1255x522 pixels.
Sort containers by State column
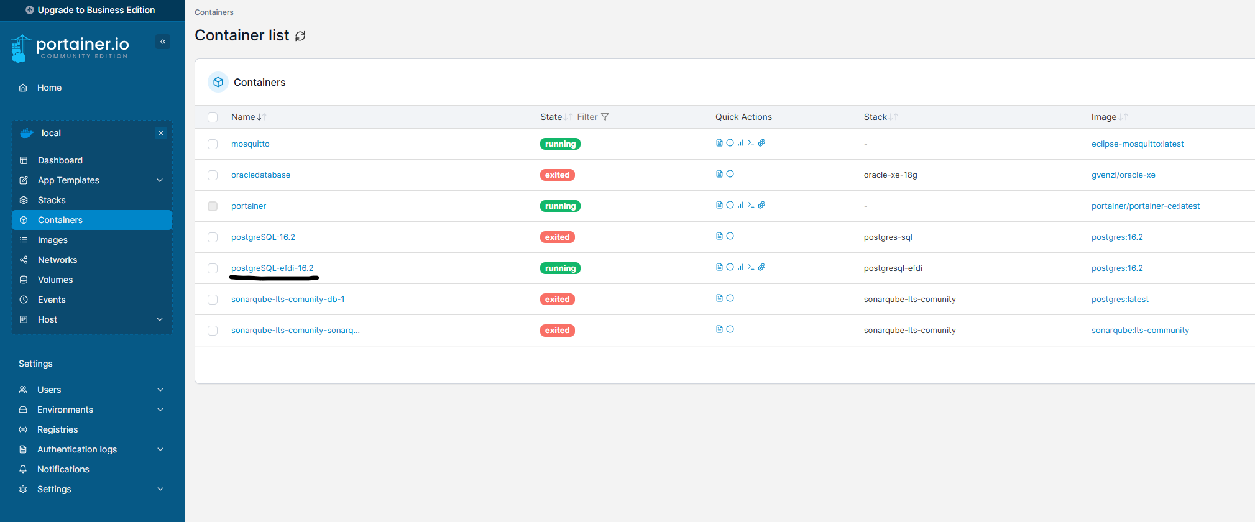click(x=556, y=117)
